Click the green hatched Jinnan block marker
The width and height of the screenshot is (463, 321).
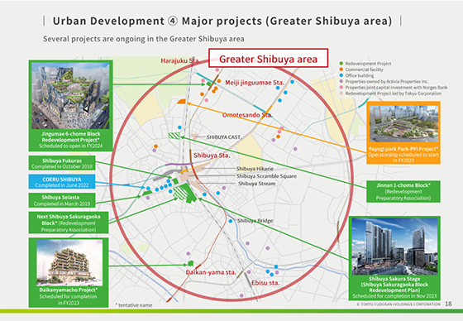(x=174, y=136)
